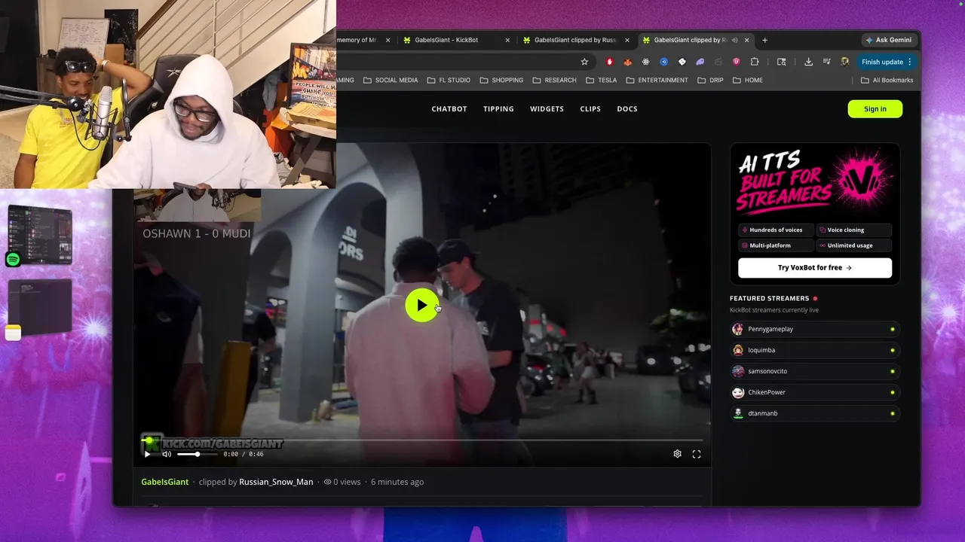Adjust the video volume slider
The width and height of the screenshot is (965, 542).
[x=198, y=454]
